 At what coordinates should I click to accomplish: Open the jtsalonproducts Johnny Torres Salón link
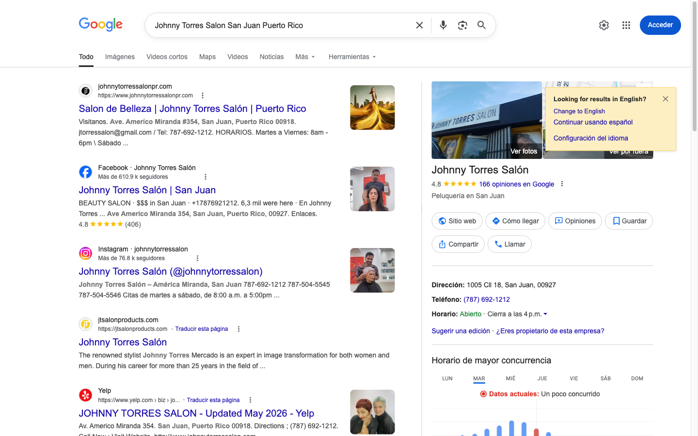click(x=123, y=342)
